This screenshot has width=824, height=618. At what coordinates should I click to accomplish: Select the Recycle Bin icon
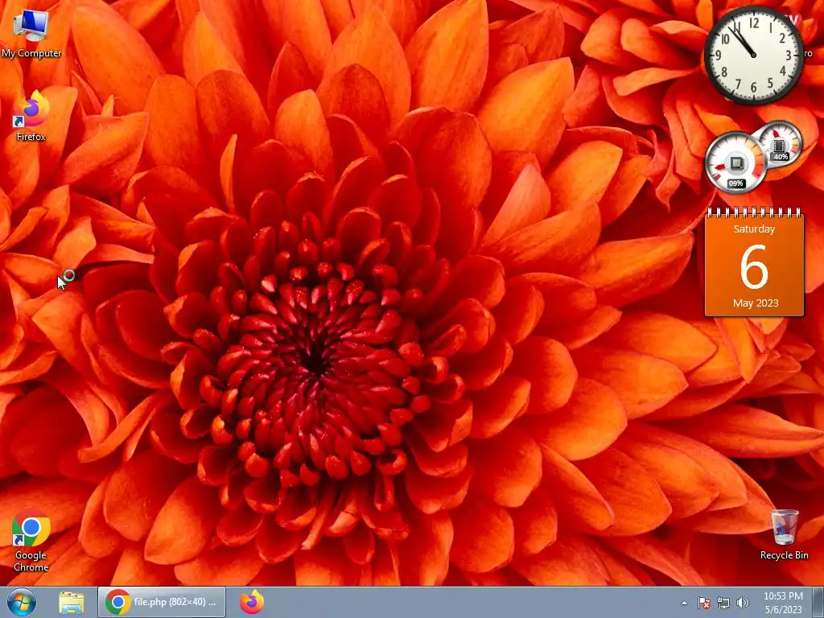click(x=784, y=534)
